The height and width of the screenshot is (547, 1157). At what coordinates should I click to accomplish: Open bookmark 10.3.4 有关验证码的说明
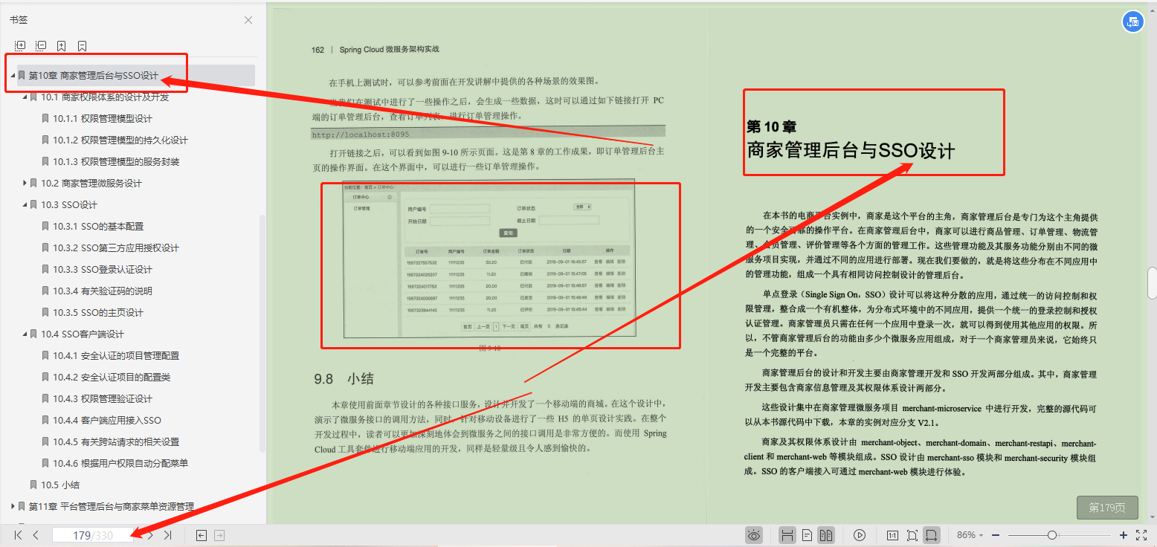[103, 291]
